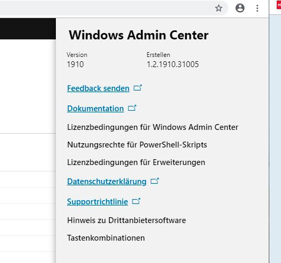Open the Chrome profile account icon
This screenshot has width=281, height=263.
[240, 8]
